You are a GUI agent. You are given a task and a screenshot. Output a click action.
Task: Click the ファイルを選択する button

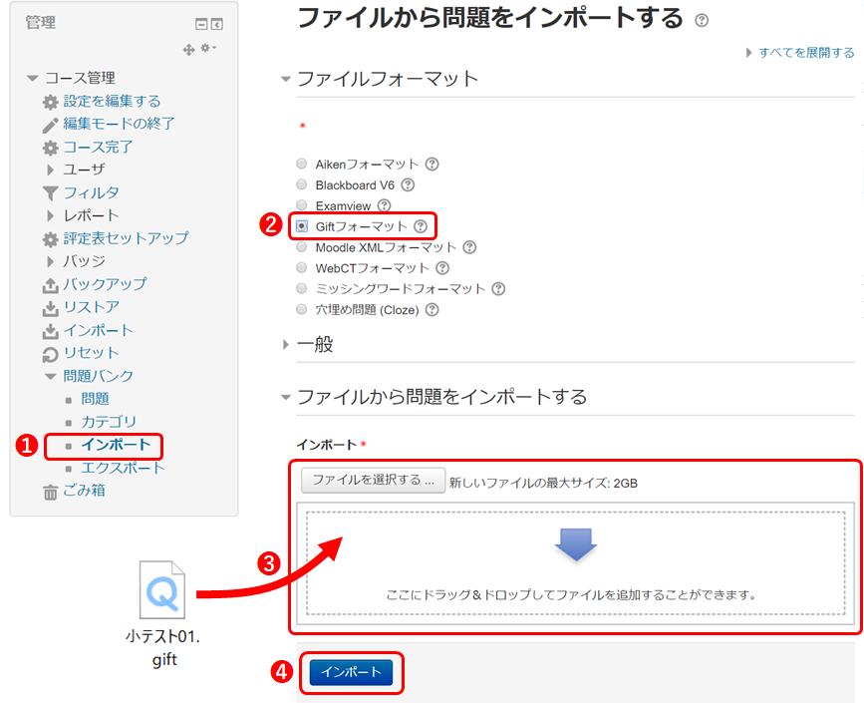(x=373, y=481)
